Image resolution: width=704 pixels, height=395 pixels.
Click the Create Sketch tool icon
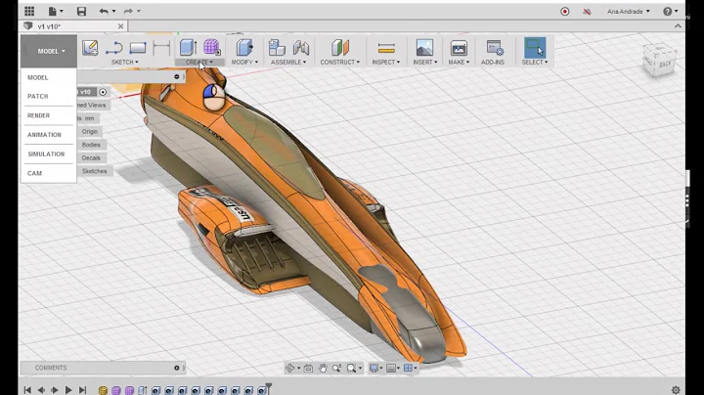pos(90,48)
